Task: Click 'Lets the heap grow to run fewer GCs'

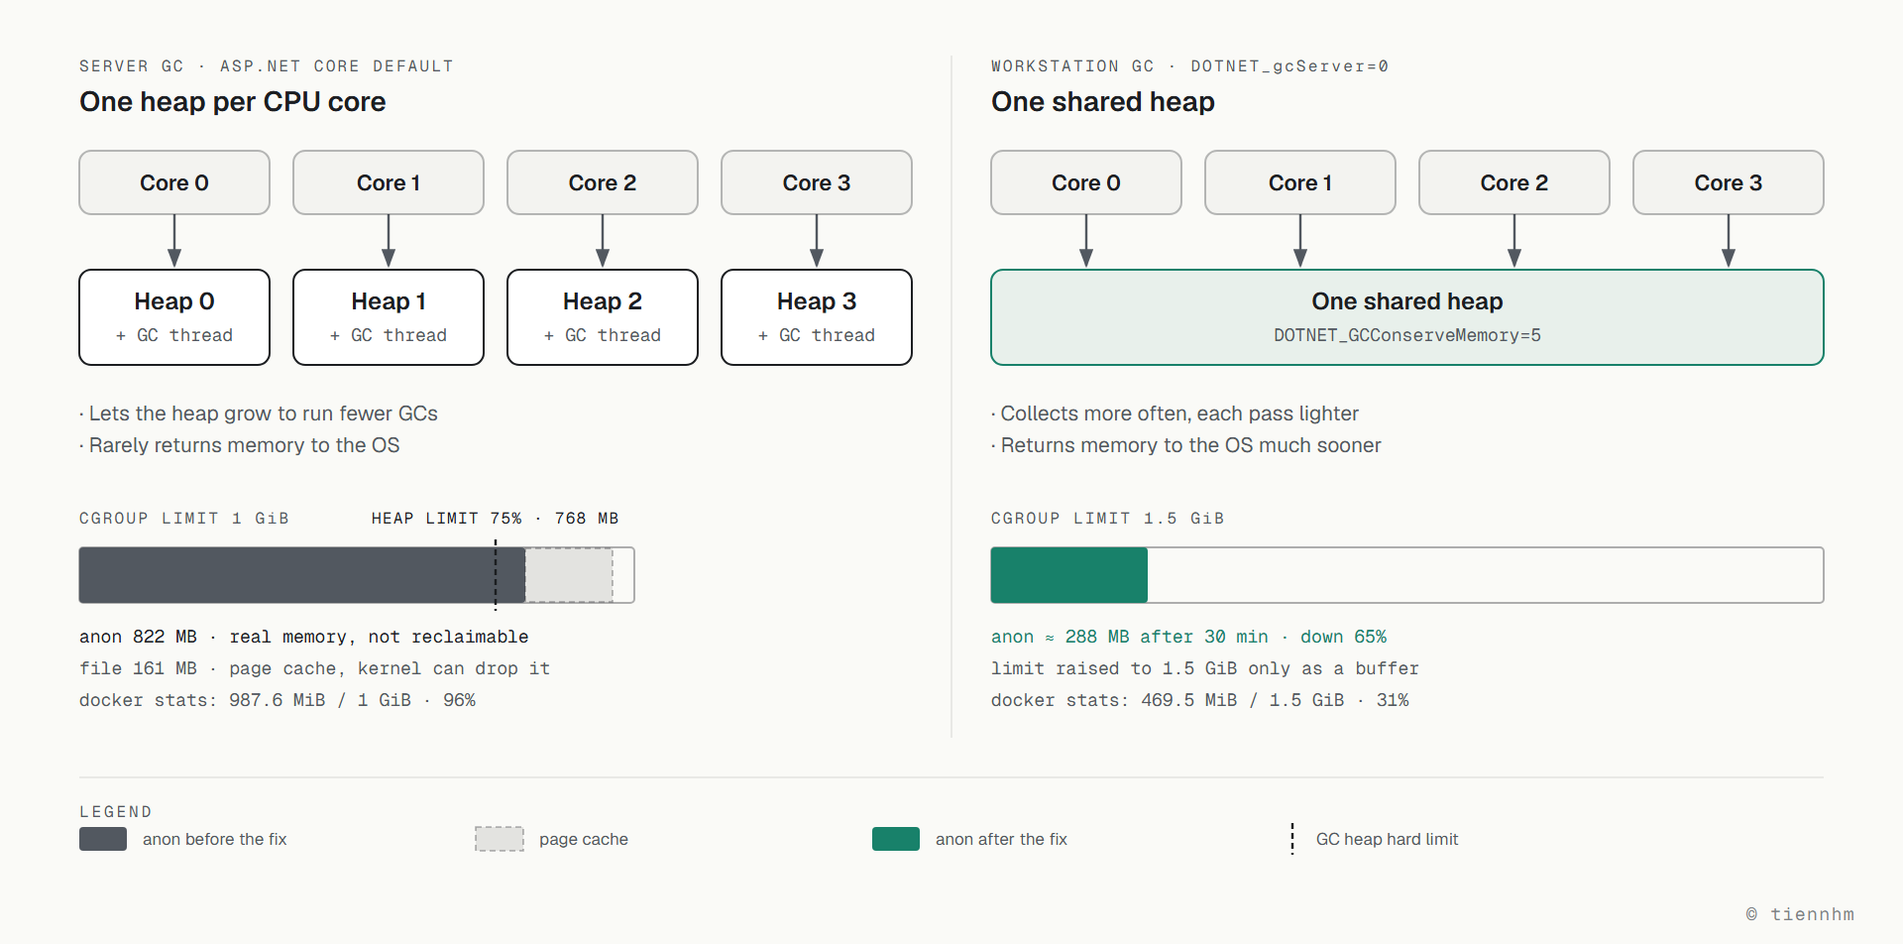Action: tap(259, 413)
